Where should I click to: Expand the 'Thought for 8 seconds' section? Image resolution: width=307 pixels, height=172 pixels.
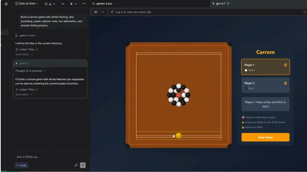(x=30, y=71)
